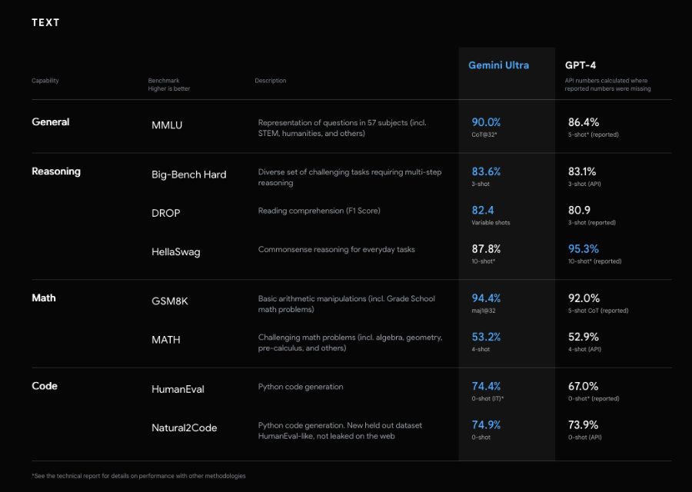
Task: Select the HumanEval benchmark label
Action: (x=178, y=389)
